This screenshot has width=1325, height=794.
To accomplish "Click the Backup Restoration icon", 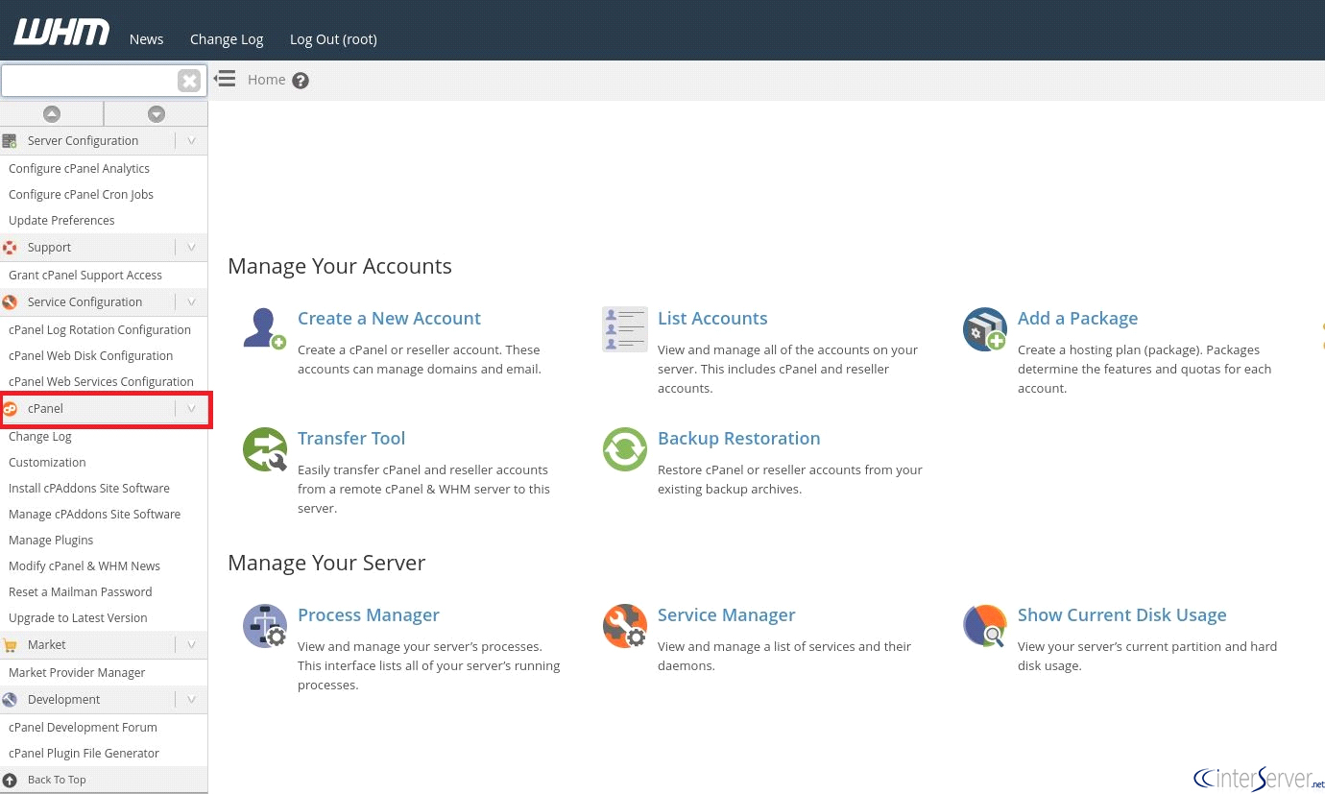I will pos(624,449).
